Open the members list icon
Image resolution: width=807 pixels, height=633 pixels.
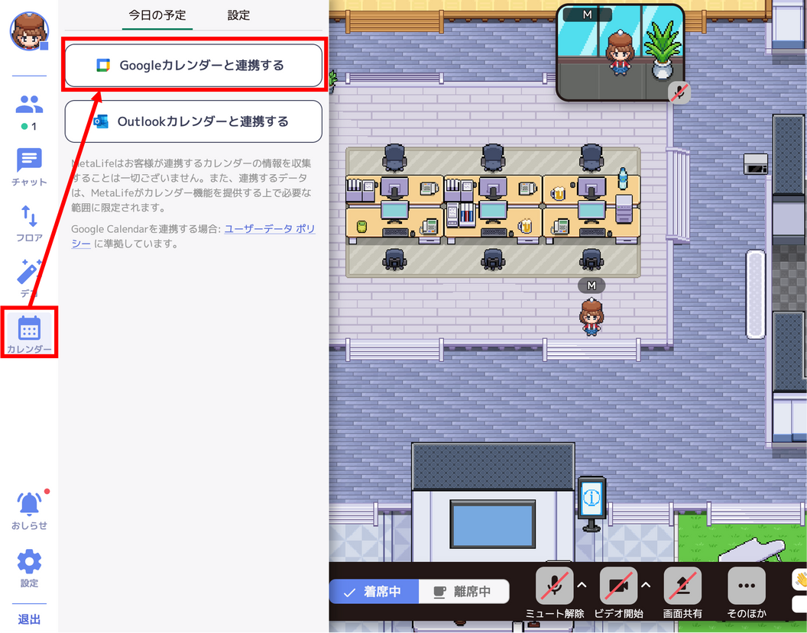[x=29, y=105]
